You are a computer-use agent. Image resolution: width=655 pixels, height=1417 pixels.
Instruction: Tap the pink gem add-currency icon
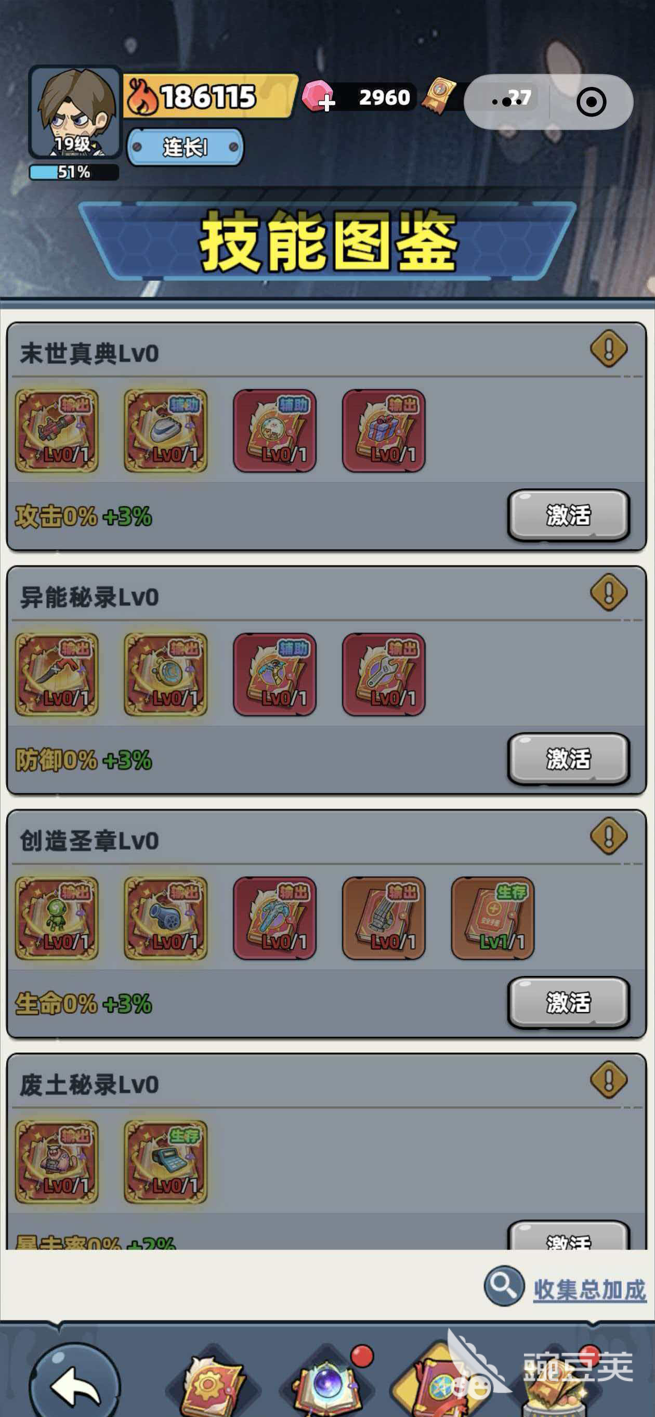click(319, 97)
